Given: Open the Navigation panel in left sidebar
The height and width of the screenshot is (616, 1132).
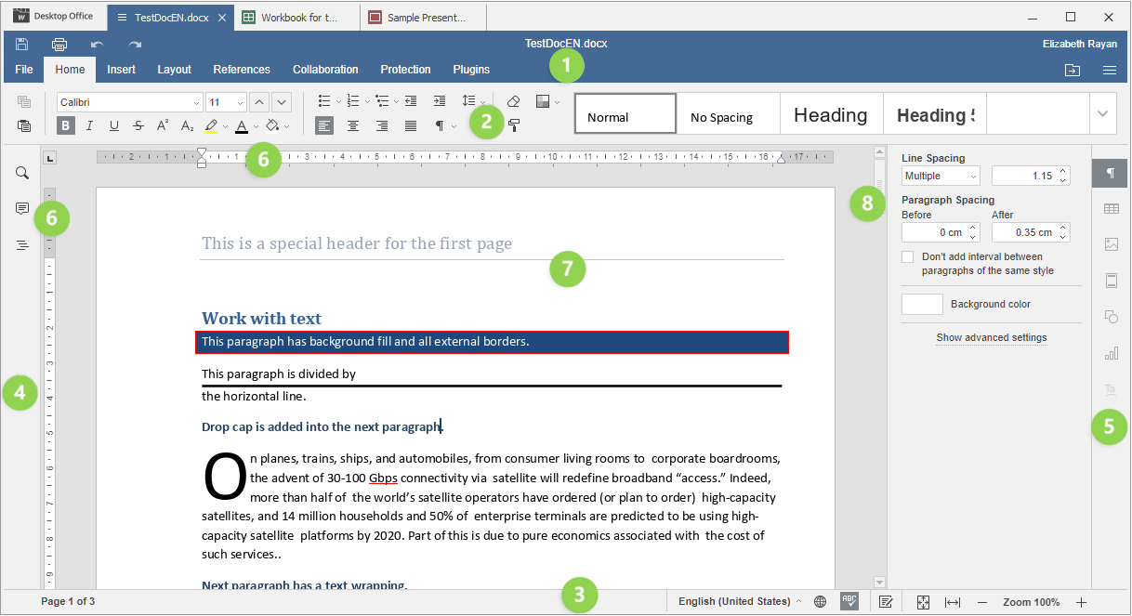Looking at the screenshot, I should click(x=22, y=245).
